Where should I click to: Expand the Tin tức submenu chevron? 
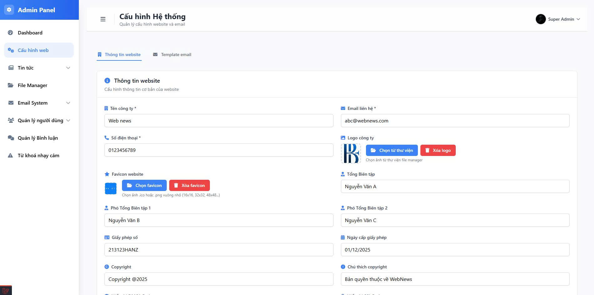[68, 68]
